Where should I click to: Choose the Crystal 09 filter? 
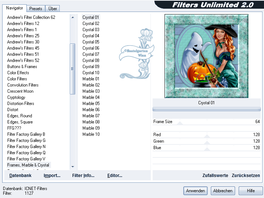coord(91,67)
